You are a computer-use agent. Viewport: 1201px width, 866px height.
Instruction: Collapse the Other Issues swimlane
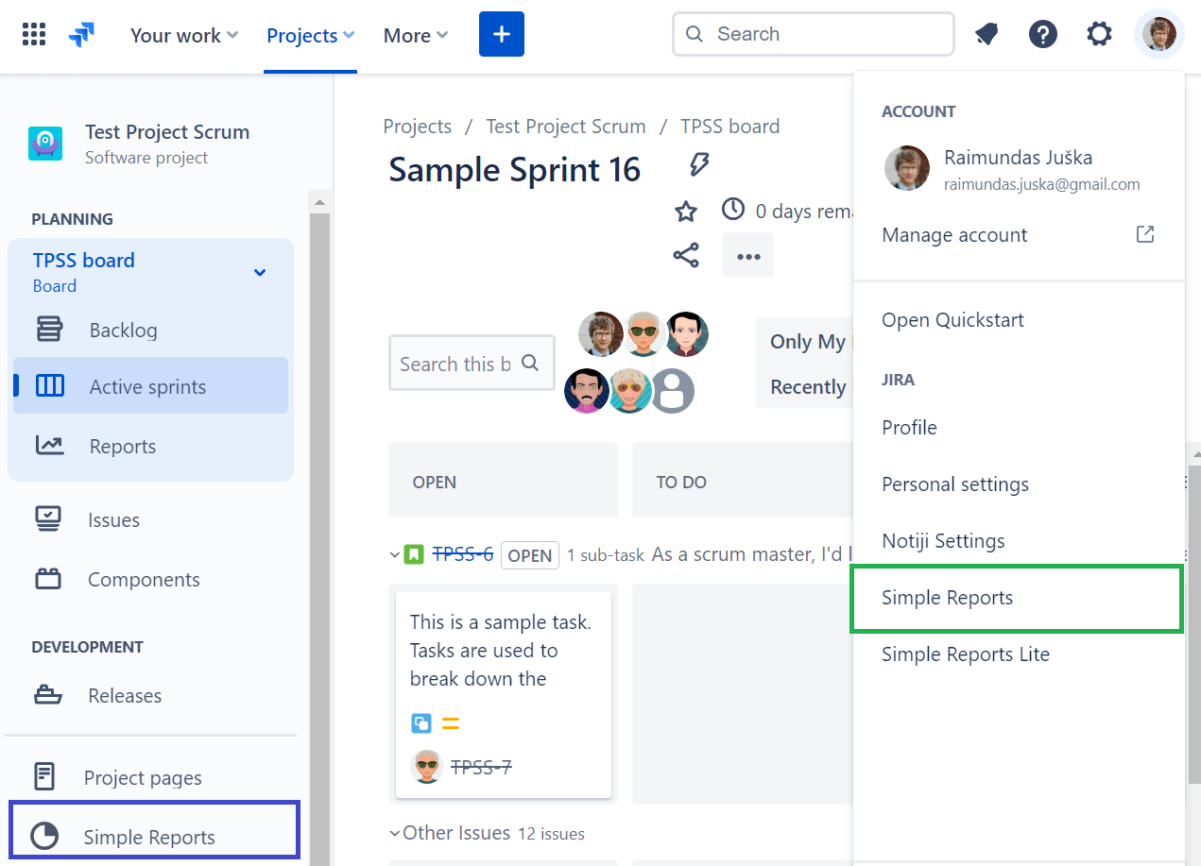coord(395,833)
